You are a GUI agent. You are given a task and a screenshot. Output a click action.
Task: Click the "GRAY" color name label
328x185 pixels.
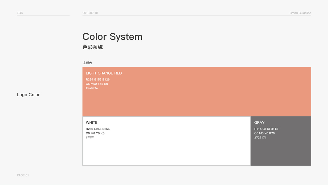coord(259,123)
